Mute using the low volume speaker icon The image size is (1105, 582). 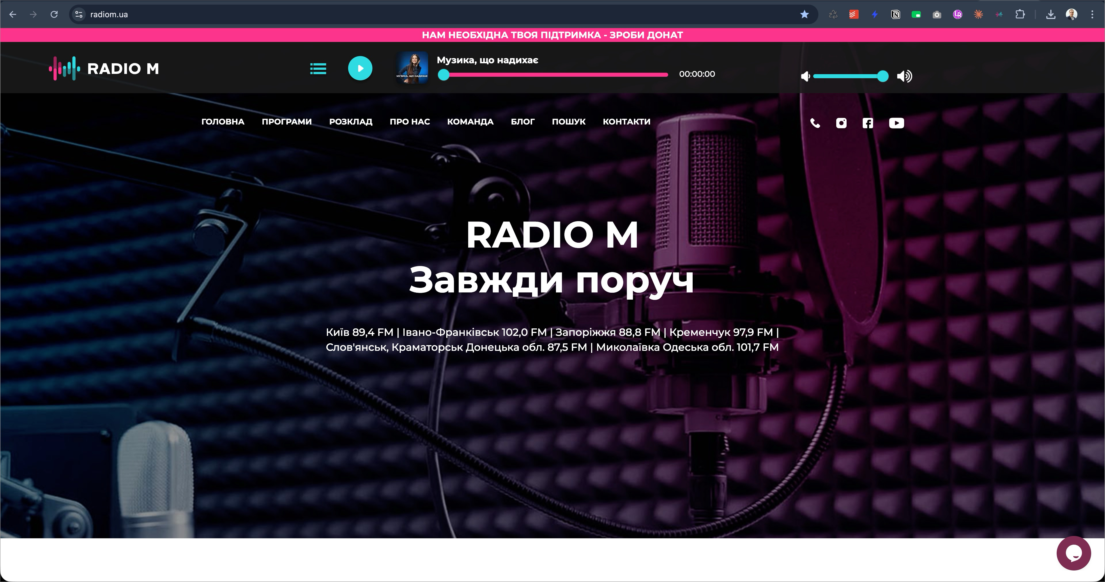pyautogui.click(x=805, y=76)
